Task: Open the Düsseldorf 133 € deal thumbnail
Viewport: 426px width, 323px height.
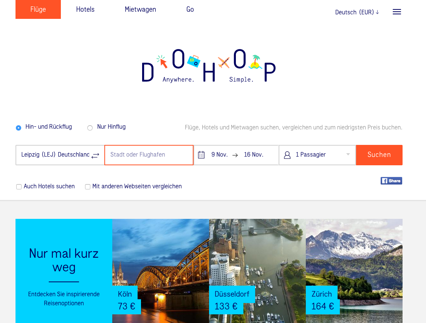Action: coord(257,271)
